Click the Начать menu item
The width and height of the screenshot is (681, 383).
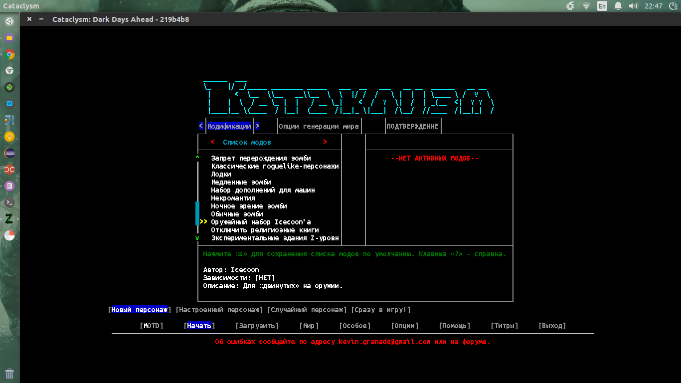click(x=199, y=326)
